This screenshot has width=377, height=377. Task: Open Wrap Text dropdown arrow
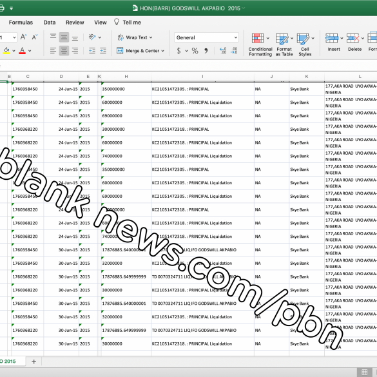point(151,37)
